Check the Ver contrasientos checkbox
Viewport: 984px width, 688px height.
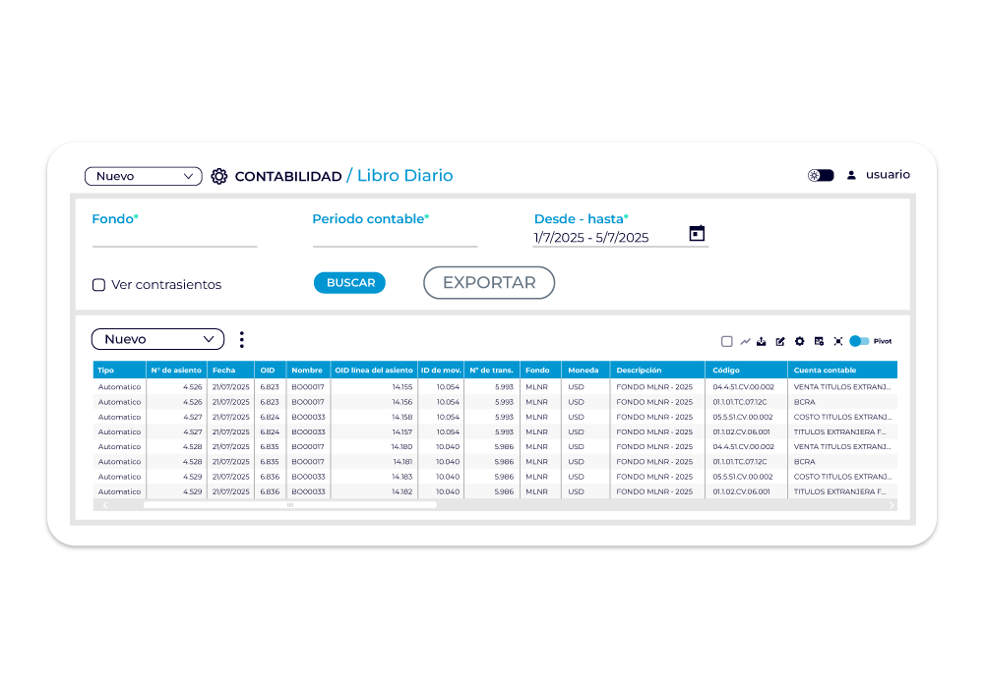click(98, 285)
